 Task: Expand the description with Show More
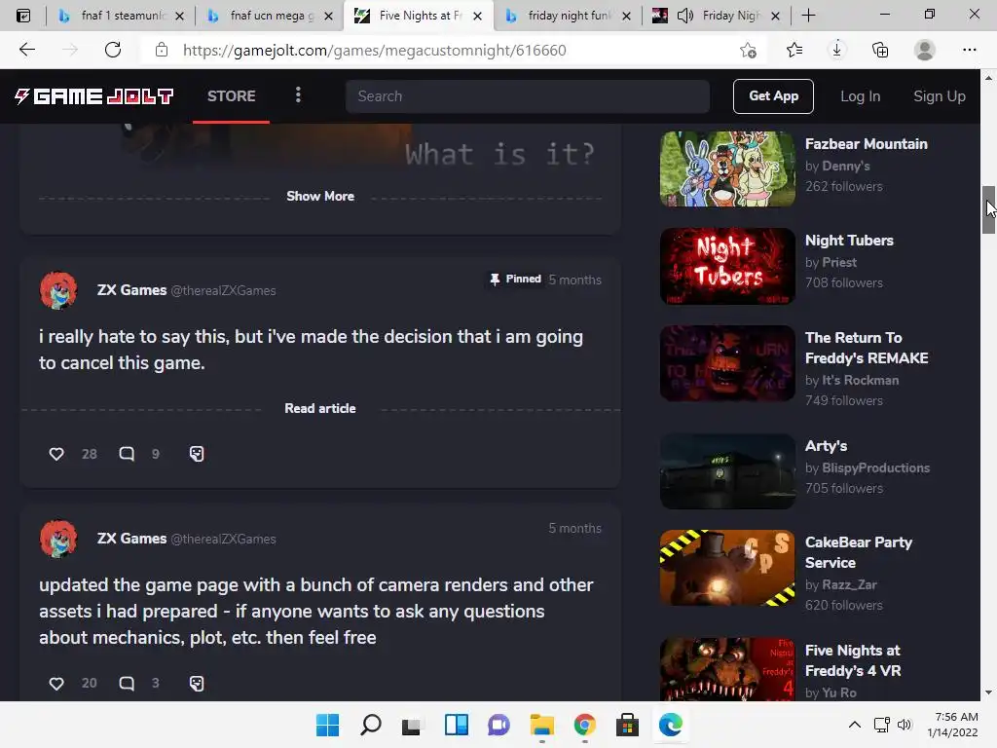(x=320, y=196)
